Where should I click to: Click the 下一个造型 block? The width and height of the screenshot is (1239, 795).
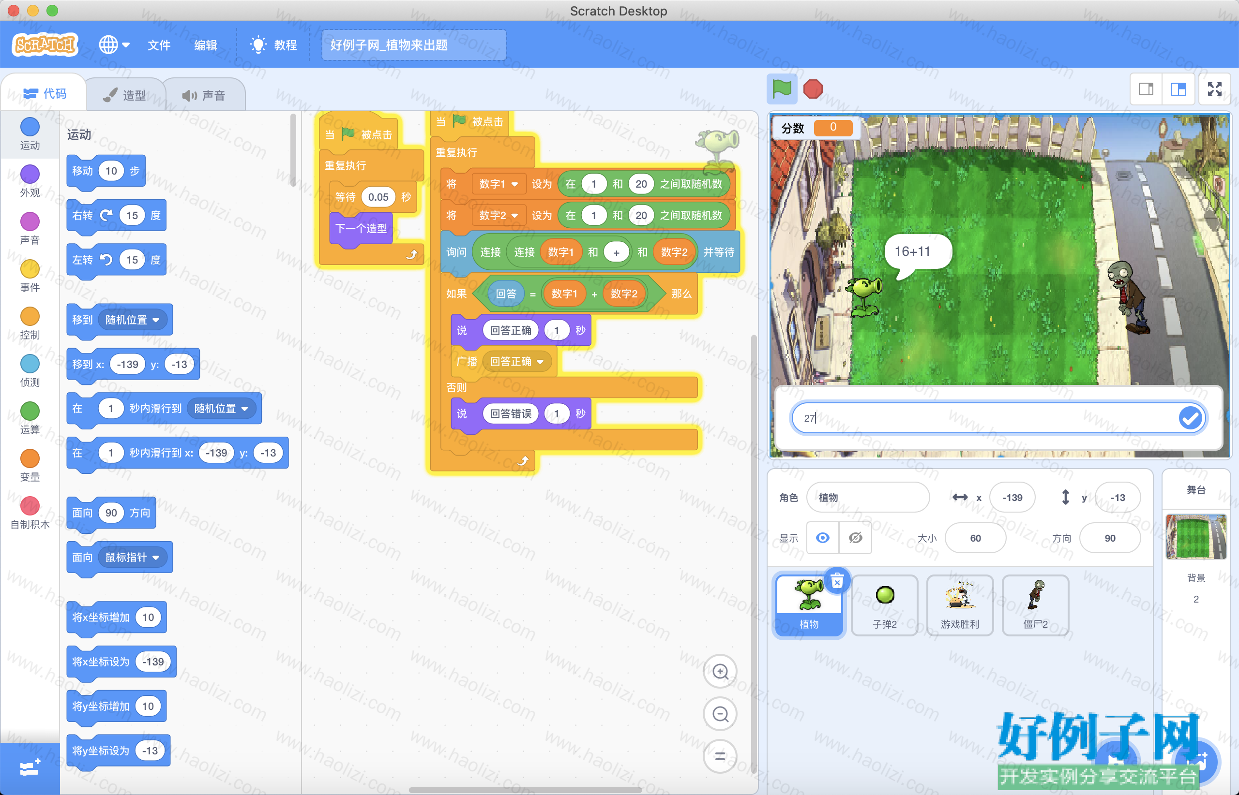(361, 228)
